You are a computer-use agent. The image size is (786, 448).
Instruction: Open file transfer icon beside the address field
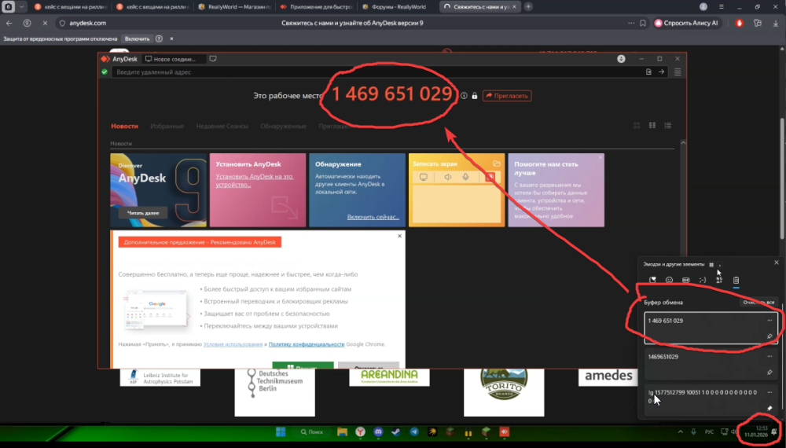[648, 72]
